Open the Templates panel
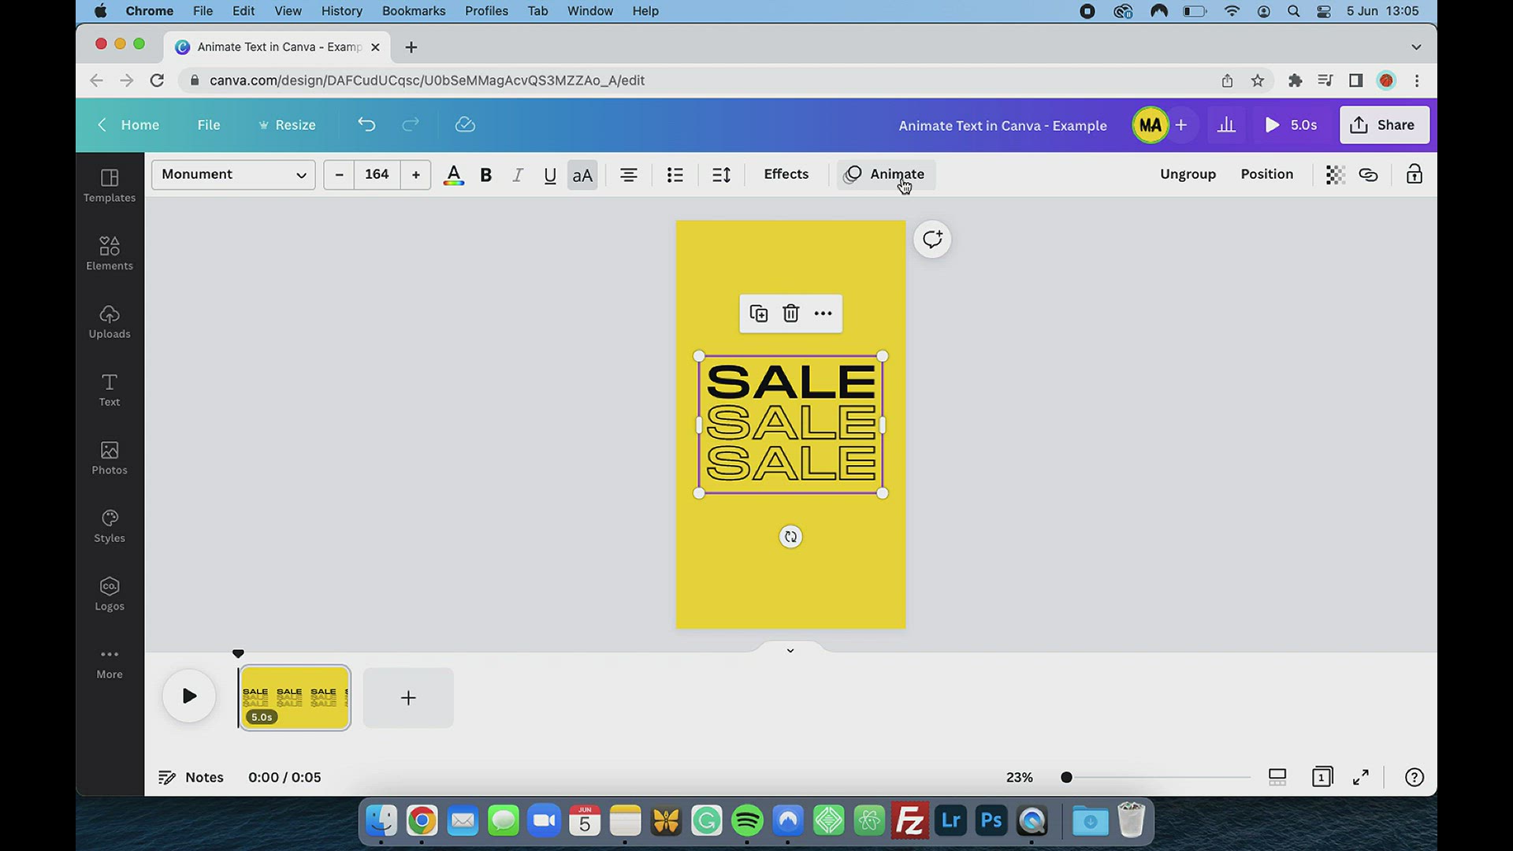The height and width of the screenshot is (851, 1513). tap(110, 186)
